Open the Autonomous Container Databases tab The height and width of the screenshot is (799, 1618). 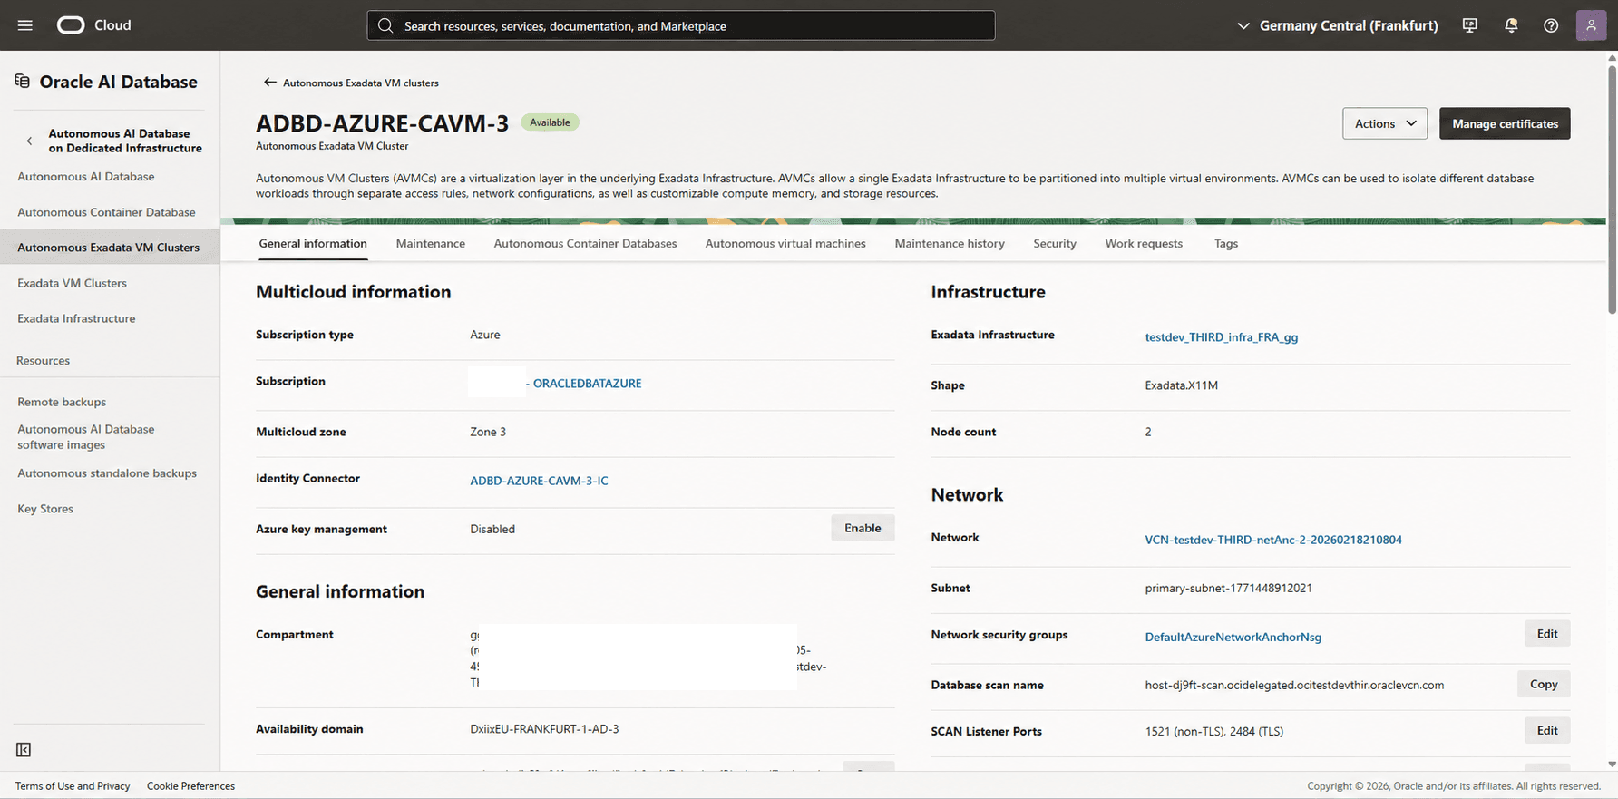point(585,243)
